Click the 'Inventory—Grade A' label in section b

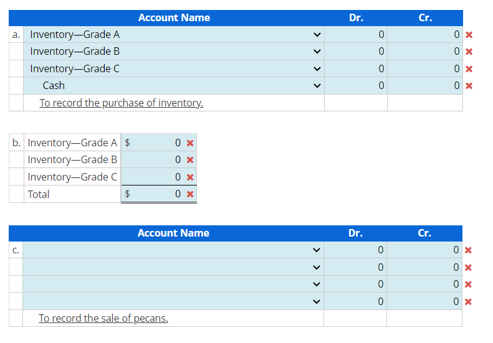(x=72, y=143)
